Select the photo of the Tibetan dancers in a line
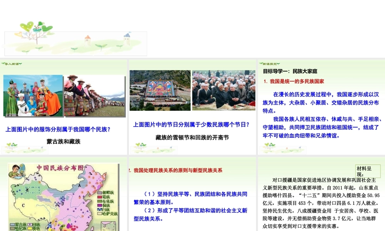Image resolution: width=385 pixels, height=231 pixels. [x=95, y=96]
